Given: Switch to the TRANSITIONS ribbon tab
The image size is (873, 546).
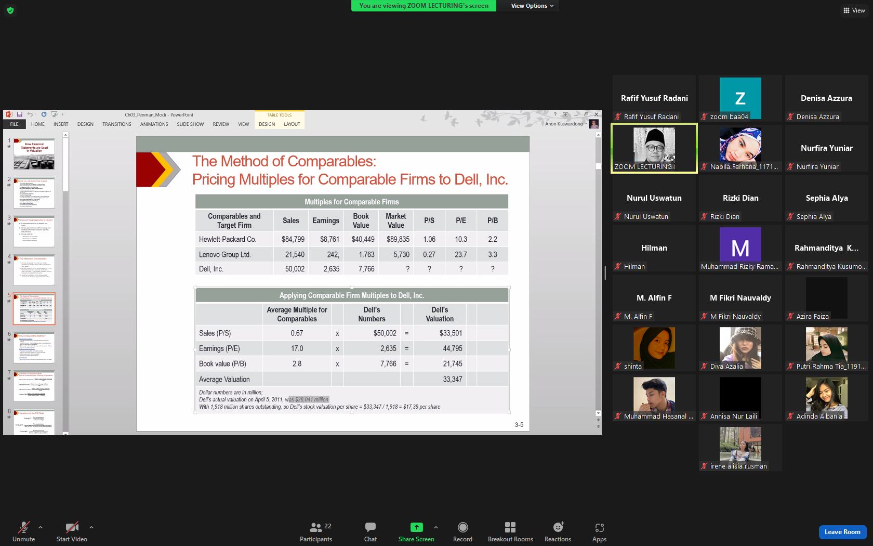Looking at the screenshot, I should click(117, 124).
